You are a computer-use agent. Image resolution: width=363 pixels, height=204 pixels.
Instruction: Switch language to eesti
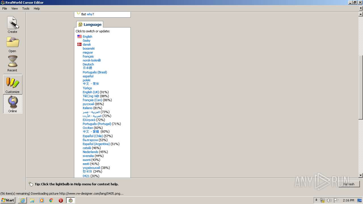pos(86,164)
